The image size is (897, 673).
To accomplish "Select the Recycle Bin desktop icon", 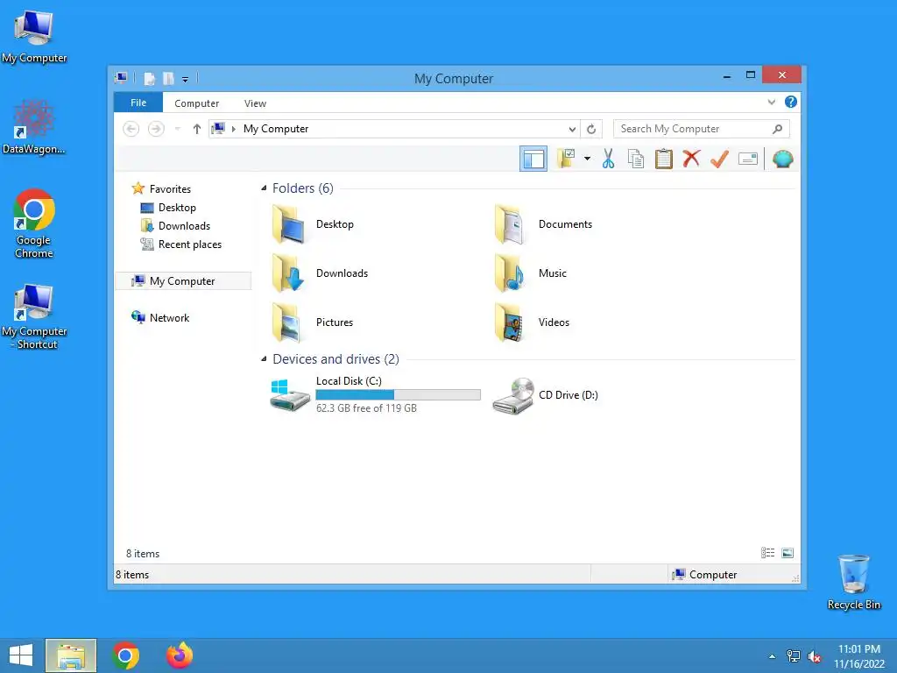I will pyautogui.click(x=853, y=582).
